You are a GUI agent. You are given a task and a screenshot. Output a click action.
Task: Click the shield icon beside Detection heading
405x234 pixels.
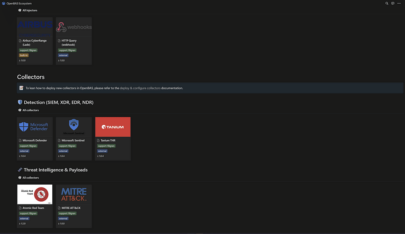(20, 102)
